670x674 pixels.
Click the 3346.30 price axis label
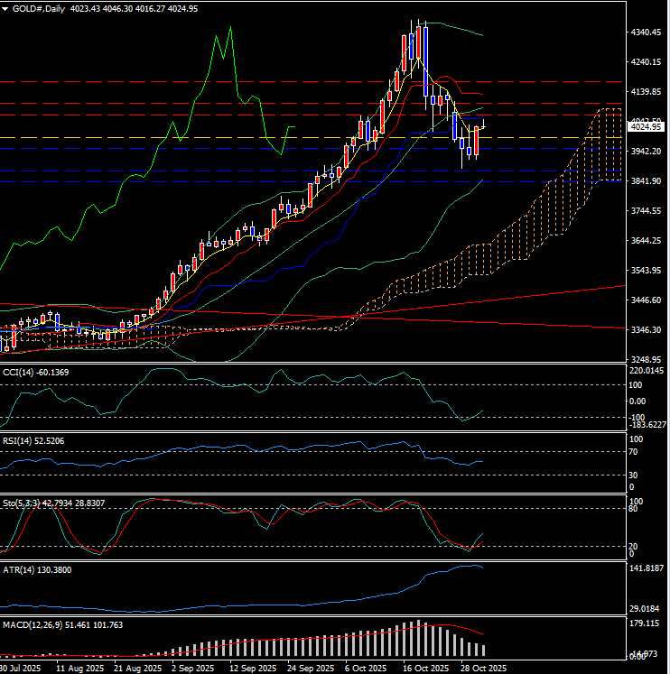tap(647, 330)
